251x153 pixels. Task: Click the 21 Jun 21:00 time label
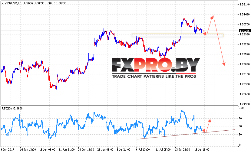[67, 150]
